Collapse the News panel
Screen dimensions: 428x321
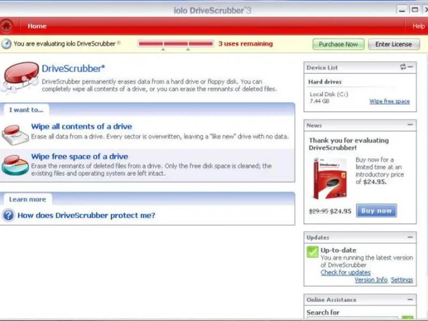410,125
